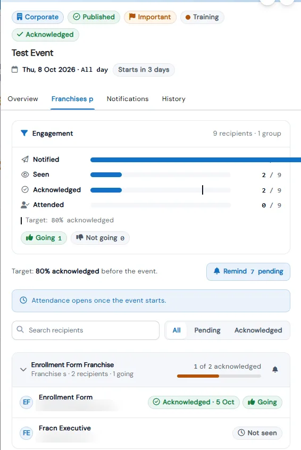The width and height of the screenshot is (301, 450).
Task: Click the '0 / 9' Attended count
Action: [271, 205]
